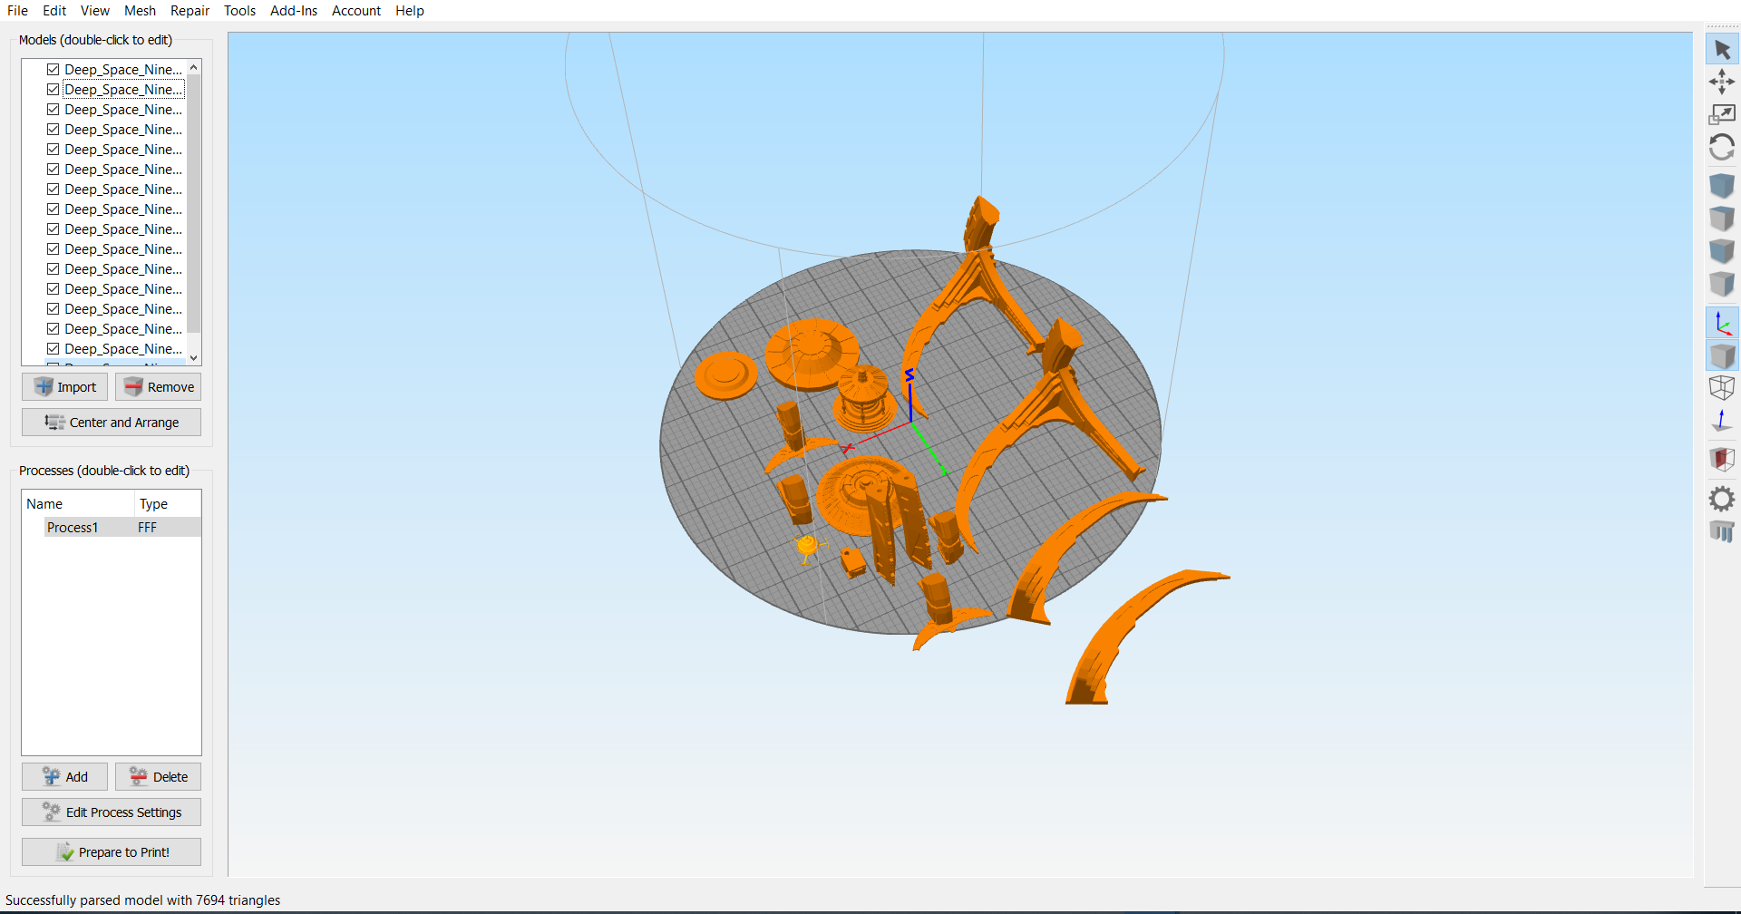This screenshot has height=914, width=1741.
Task: Pick the Scale model tool
Action: 1722,114
